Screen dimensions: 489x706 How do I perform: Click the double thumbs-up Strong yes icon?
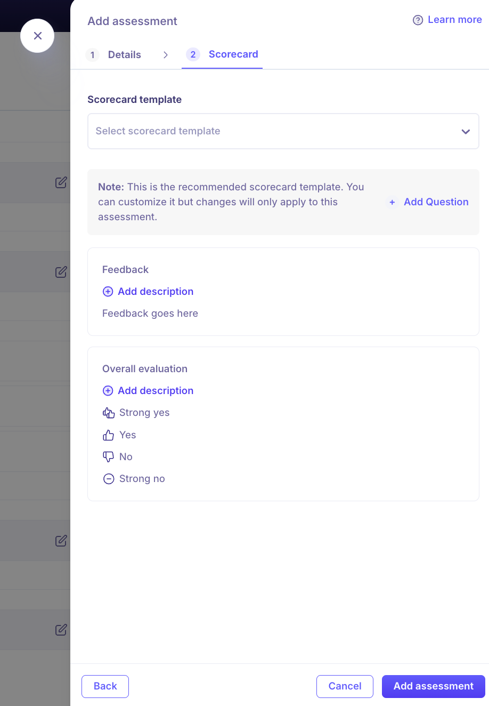tap(109, 413)
